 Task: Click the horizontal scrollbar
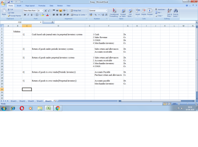coord(151,101)
